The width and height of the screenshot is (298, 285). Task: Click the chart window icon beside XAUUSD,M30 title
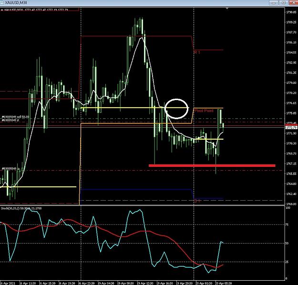coord(1,2)
